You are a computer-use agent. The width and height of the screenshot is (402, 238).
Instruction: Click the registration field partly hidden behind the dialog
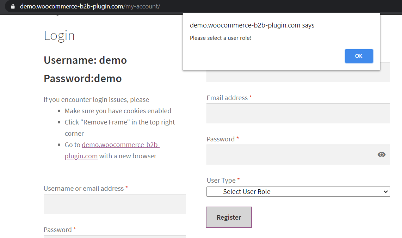[298, 76]
